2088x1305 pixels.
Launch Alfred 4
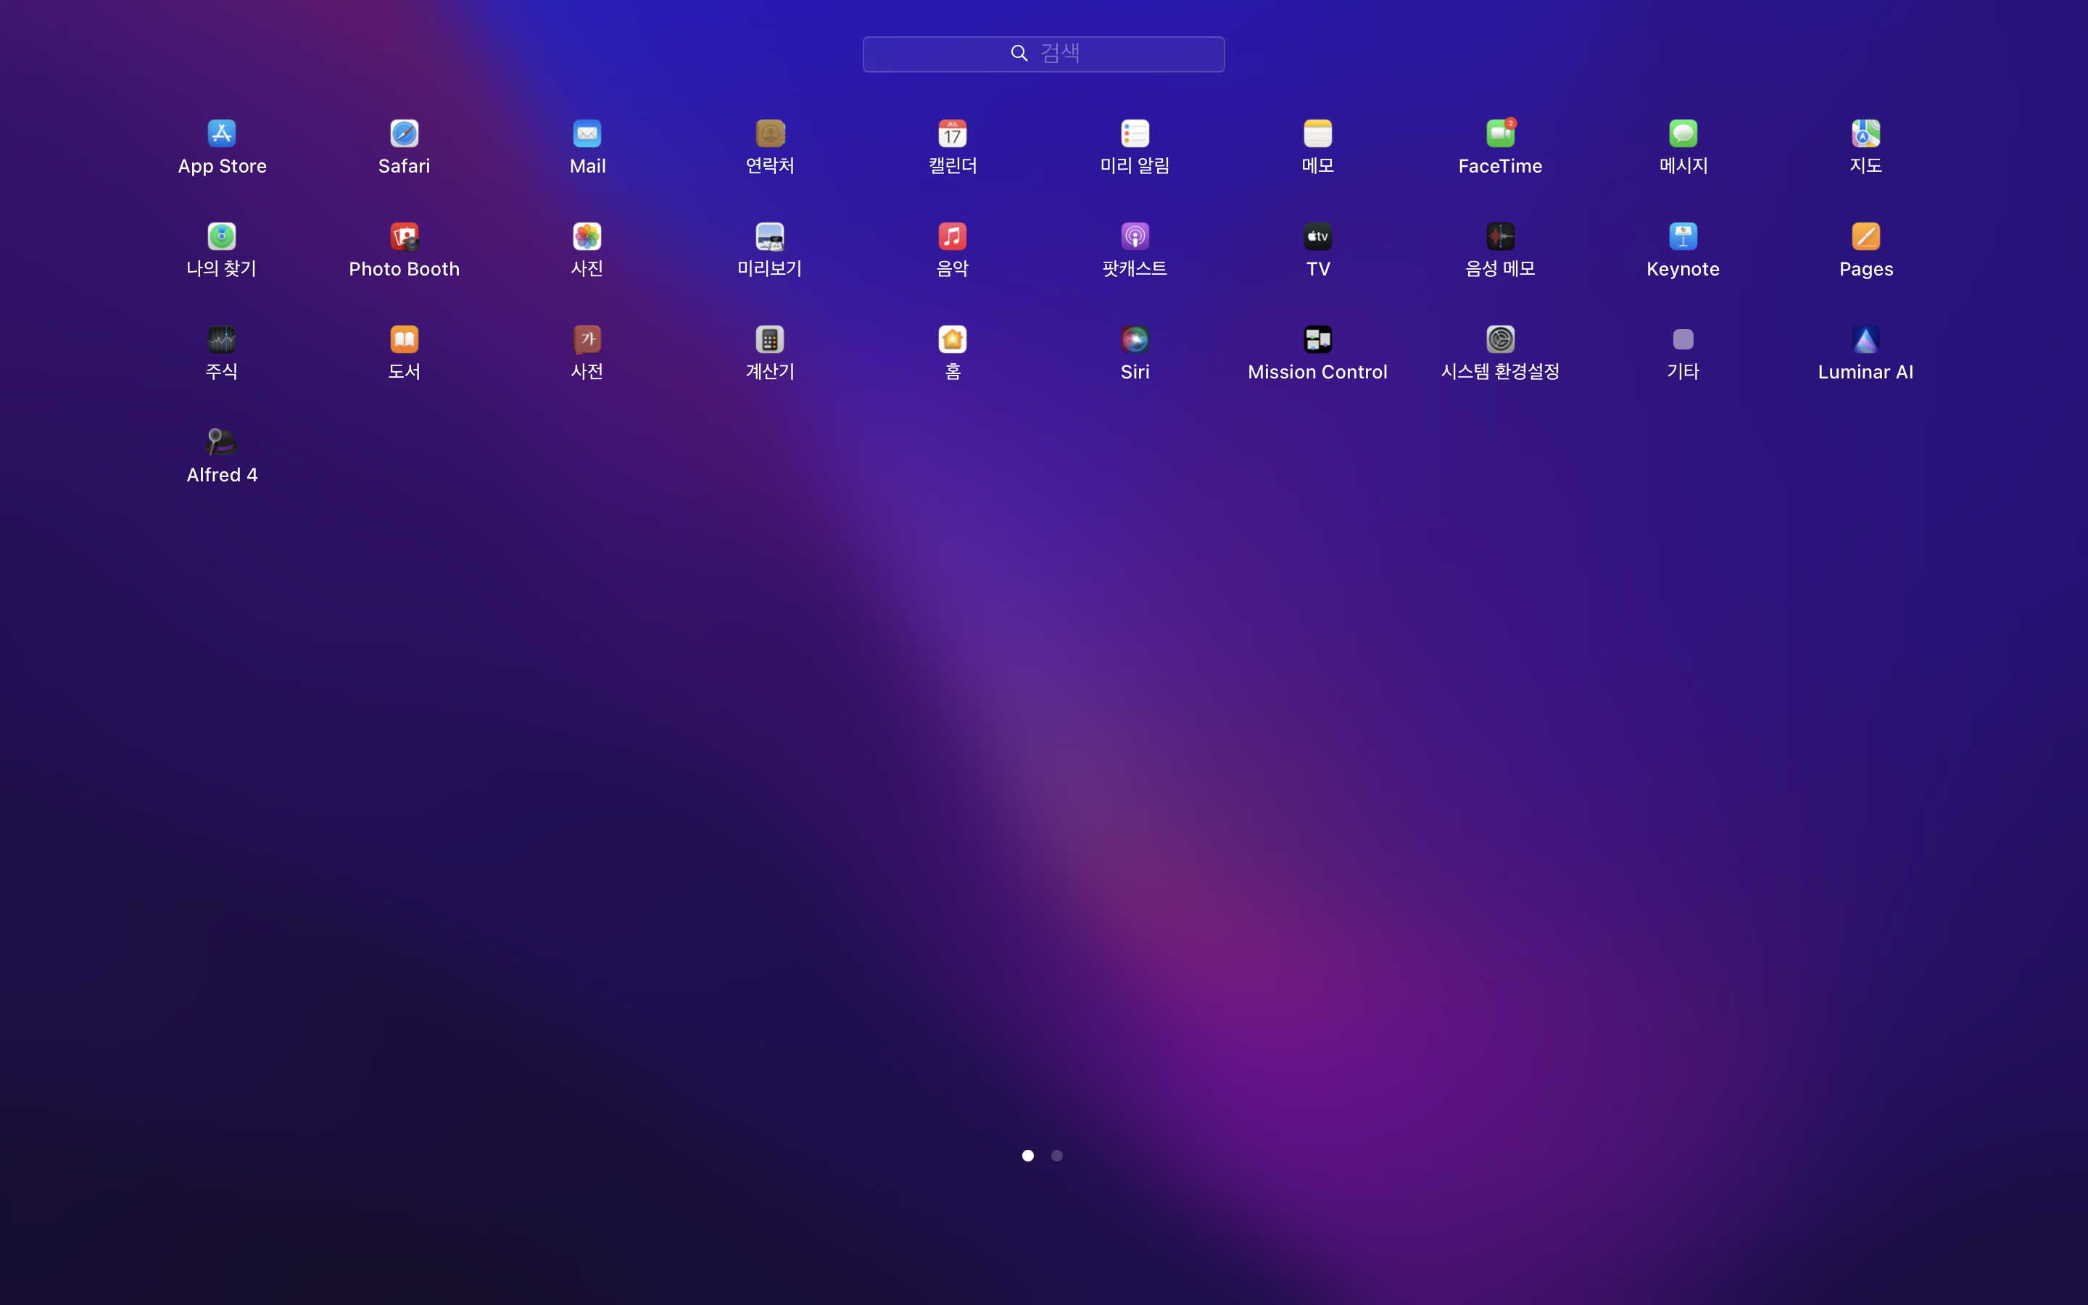coord(222,442)
